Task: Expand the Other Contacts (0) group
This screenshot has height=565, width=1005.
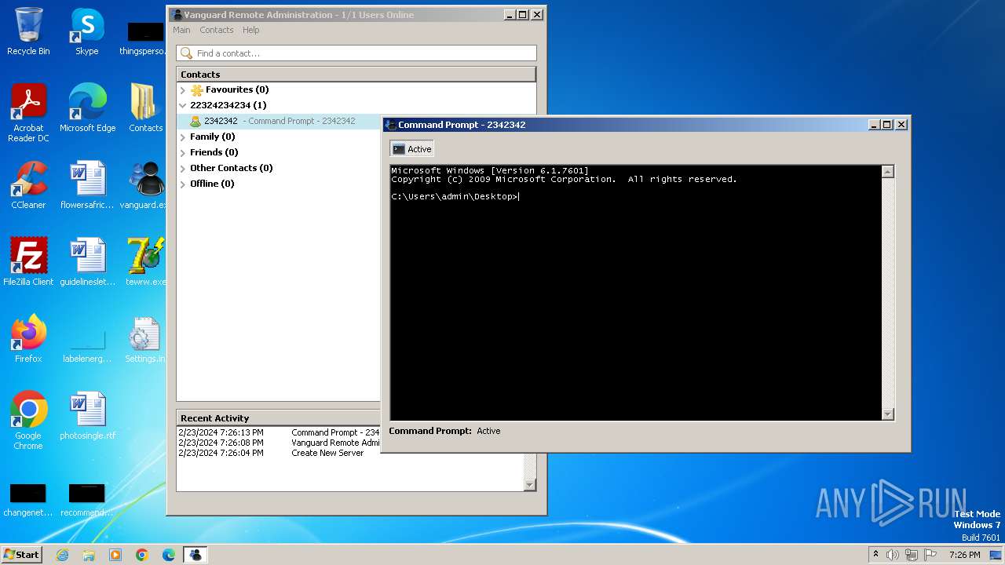Action: click(x=183, y=169)
